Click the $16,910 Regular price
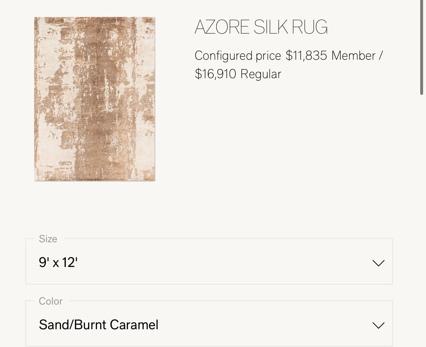The width and height of the screenshot is (426, 347). pos(216,74)
